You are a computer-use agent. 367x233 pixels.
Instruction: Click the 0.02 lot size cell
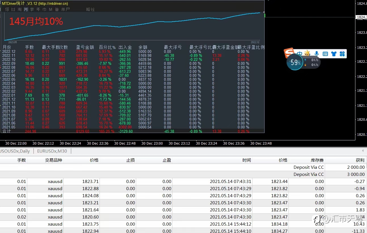pyautogui.click(x=22, y=217)
